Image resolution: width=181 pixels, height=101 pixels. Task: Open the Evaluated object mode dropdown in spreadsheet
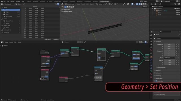(x=10, y=4)
